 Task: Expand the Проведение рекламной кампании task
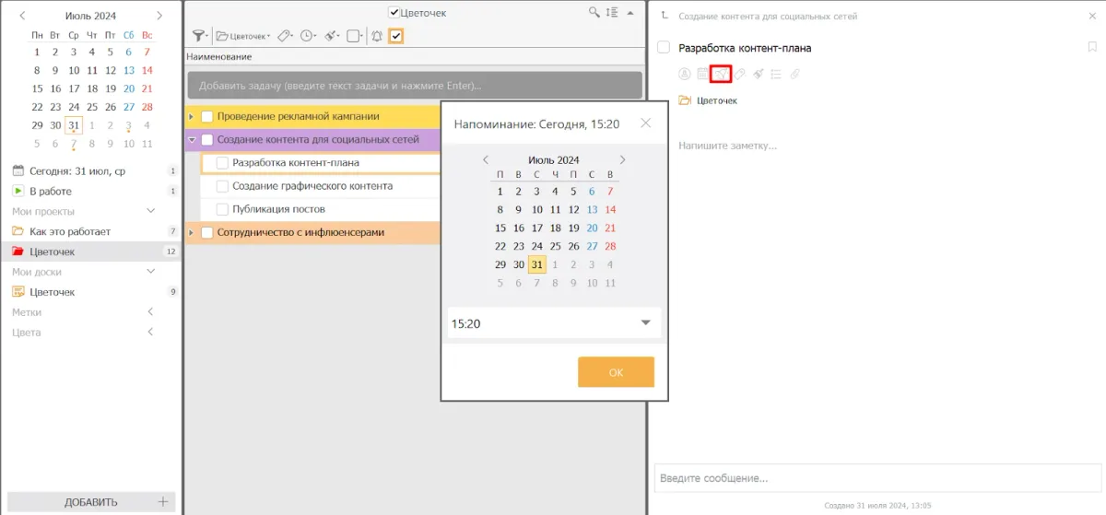(191, 117)
